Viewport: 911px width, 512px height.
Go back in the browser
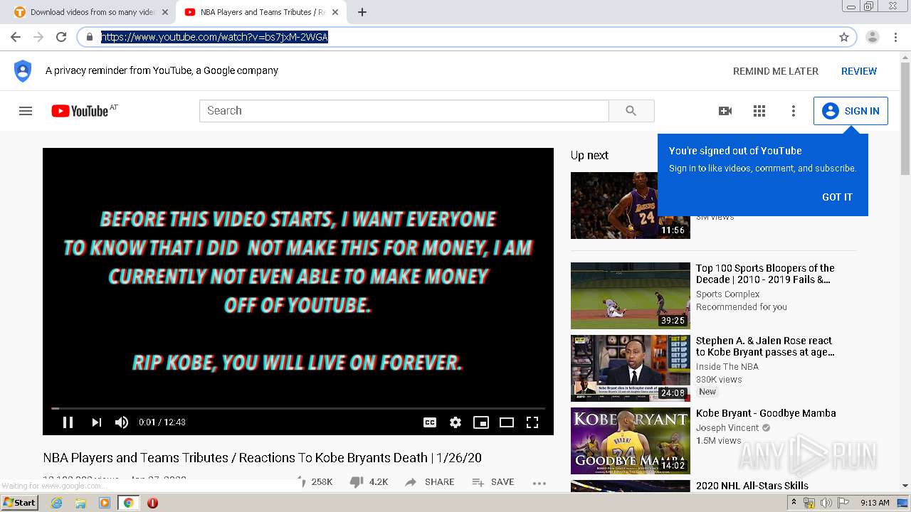coord(16,37)
